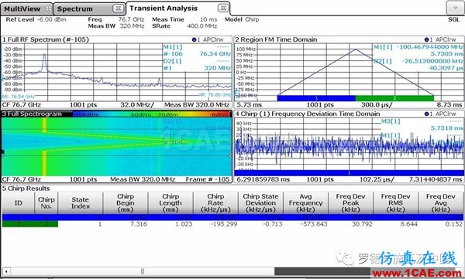Click the right edge arrow handle of the spectrogram
Image resolution: width=465 pixels, height=279 pixels.
click(231, 155)
